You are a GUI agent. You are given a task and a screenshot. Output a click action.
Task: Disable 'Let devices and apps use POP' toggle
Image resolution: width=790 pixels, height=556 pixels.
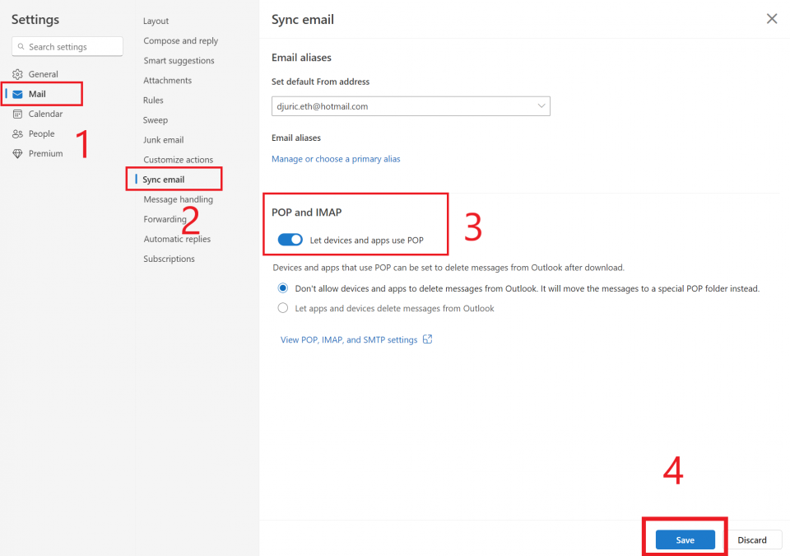pyautogui.click(x=290, y=239)
